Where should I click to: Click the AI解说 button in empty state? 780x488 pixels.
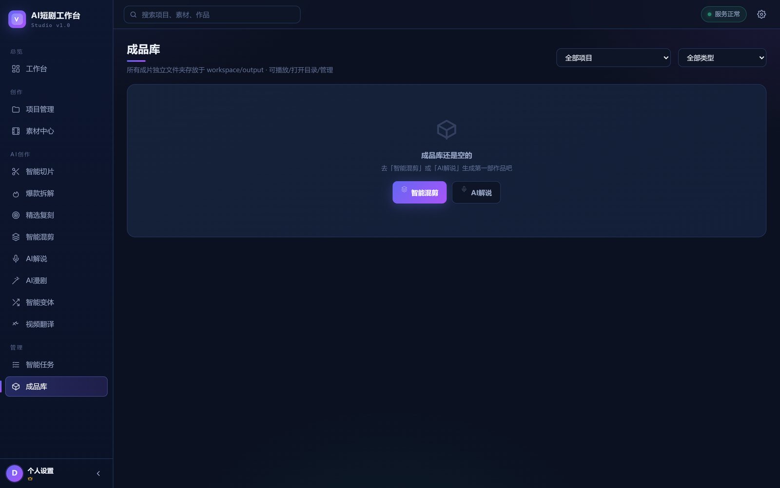tap(476, 192)
